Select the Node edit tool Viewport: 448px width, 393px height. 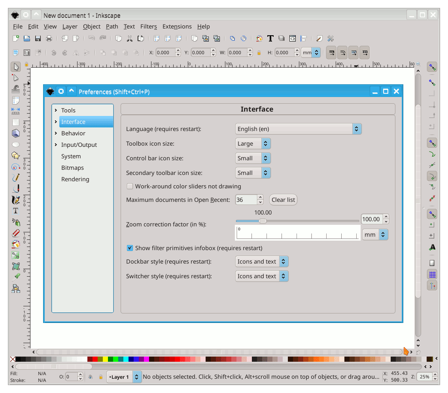(16, 78)
